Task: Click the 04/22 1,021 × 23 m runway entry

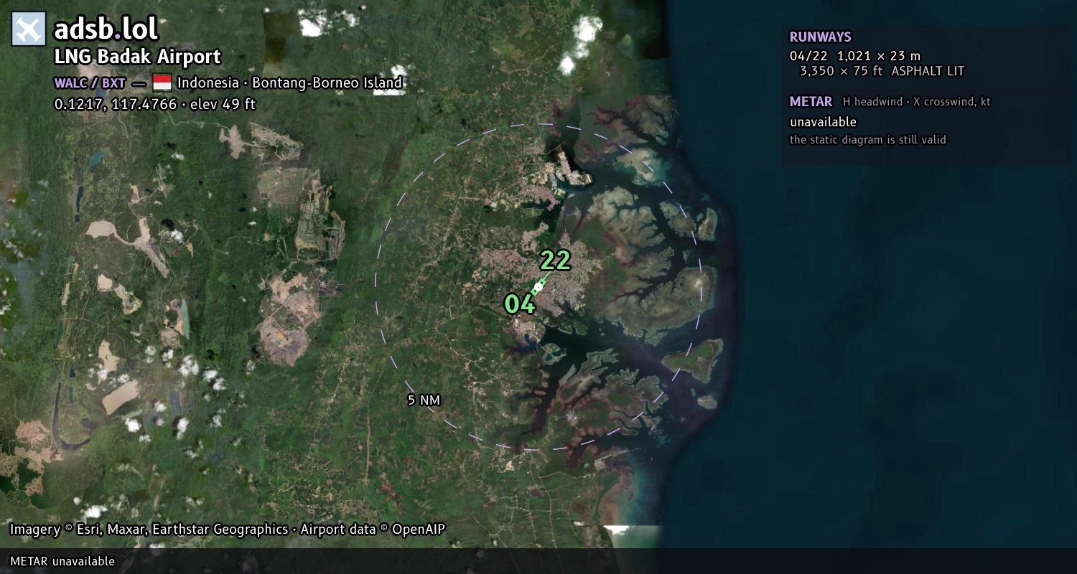Action: click(x=855, y=56)
